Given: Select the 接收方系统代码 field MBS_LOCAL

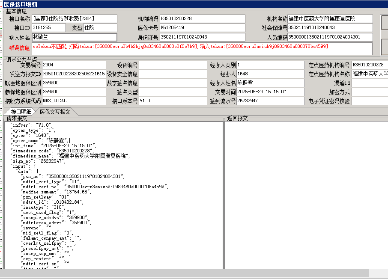Looking at the screenshot, I should pos(74,101).
